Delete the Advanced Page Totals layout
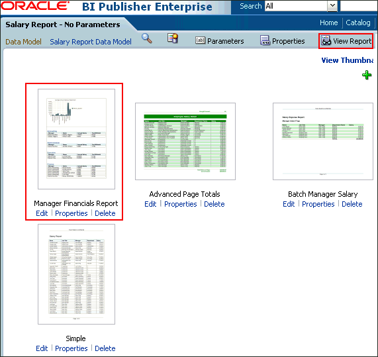The height and width of the screenshot is (357, 378). 214,204
